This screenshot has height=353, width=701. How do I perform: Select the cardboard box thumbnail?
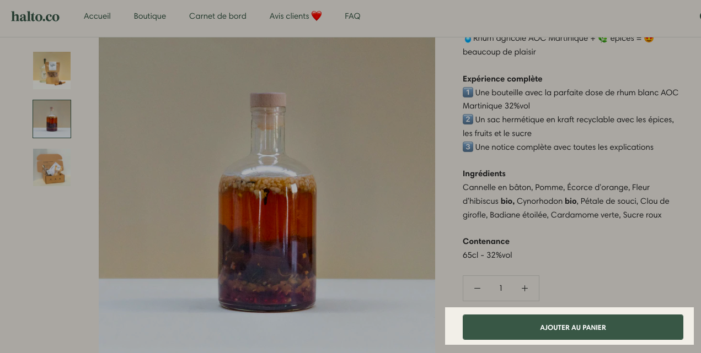[x=52, y=167]
